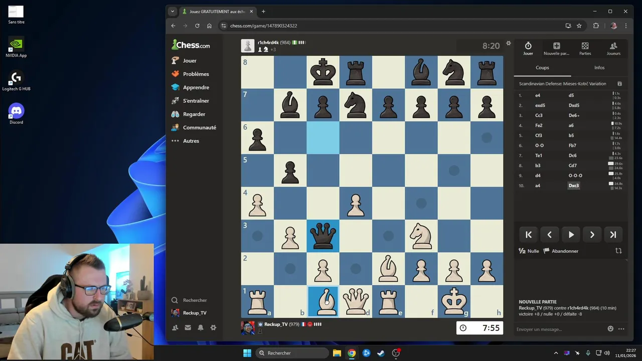Screen dimensions: 642x361
Task: Open the chat options three-dot menu
Action: (x=621, y=329)
